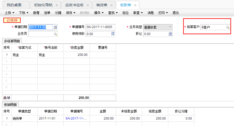
Task: Click the 折让分摊 cell 0.00
Action: (x=181, y=118)
